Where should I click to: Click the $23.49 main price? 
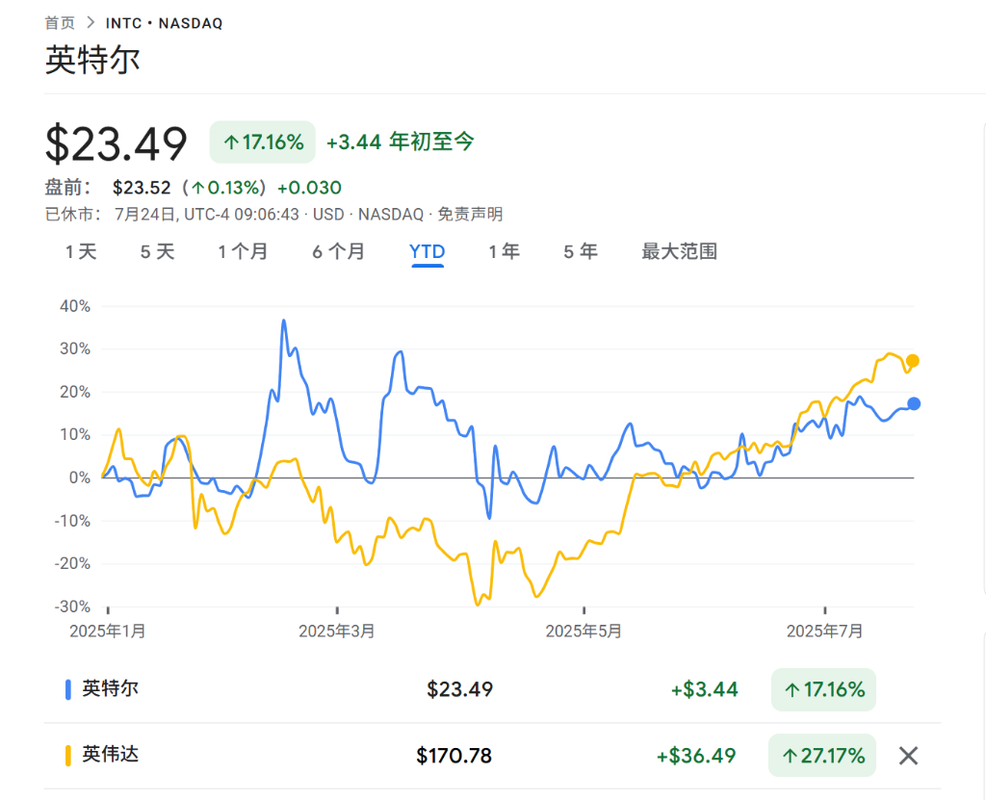tap(117, 144)
